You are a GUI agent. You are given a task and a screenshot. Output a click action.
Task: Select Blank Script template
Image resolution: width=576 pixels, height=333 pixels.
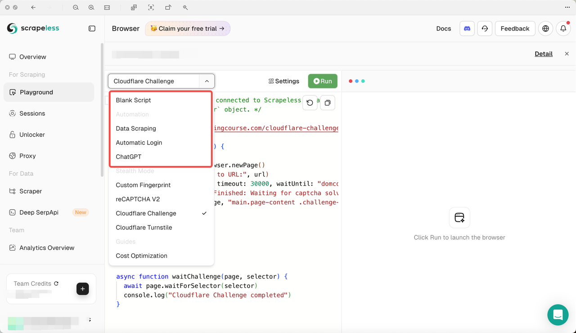coord(161,100)
